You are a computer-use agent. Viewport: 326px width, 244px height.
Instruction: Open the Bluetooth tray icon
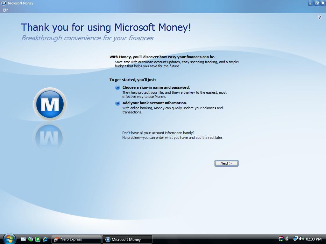point(287,239)
